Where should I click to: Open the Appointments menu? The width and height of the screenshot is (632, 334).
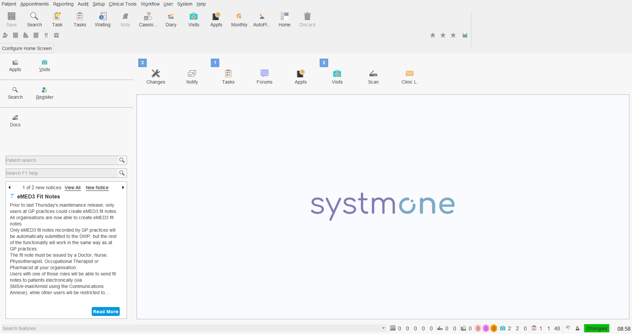click(x=34, y=4)
